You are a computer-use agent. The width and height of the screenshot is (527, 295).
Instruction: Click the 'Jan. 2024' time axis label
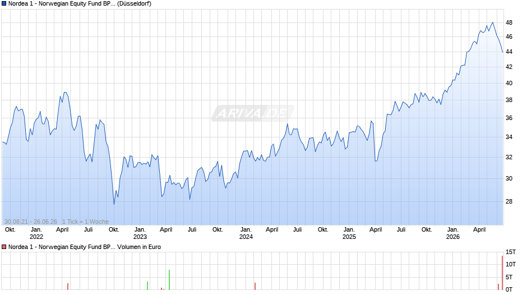246,233
